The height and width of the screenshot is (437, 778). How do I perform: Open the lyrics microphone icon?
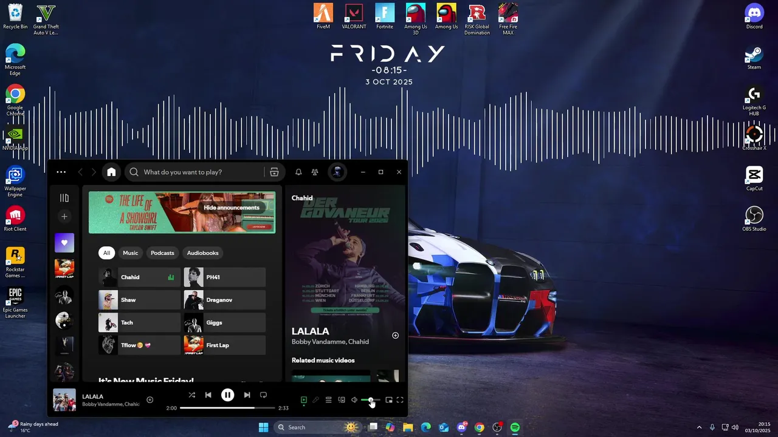click(315, 400)
